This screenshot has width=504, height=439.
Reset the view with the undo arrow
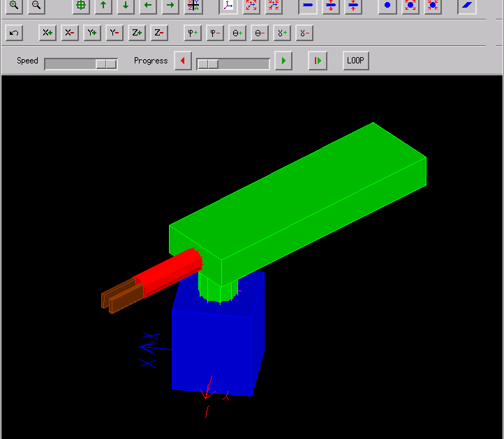click(x=14, y=33)
